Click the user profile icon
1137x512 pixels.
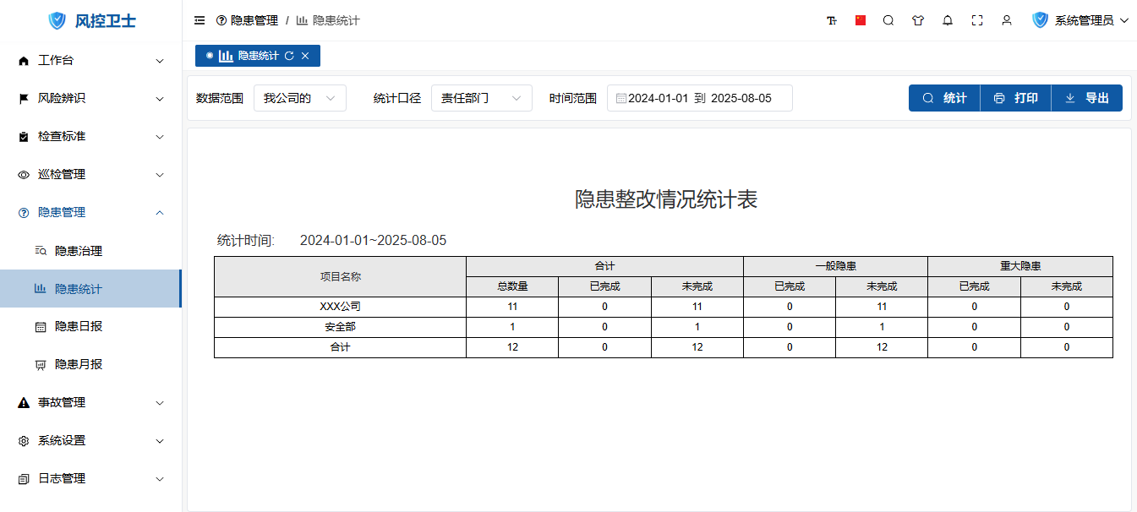click(x=1007, y=20)
